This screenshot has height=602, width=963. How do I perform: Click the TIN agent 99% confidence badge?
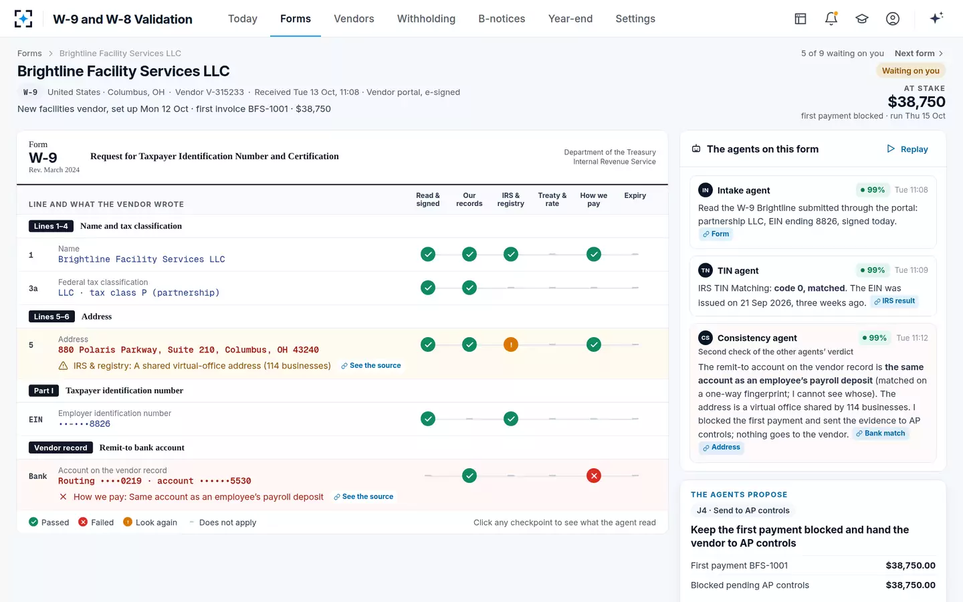873,270
